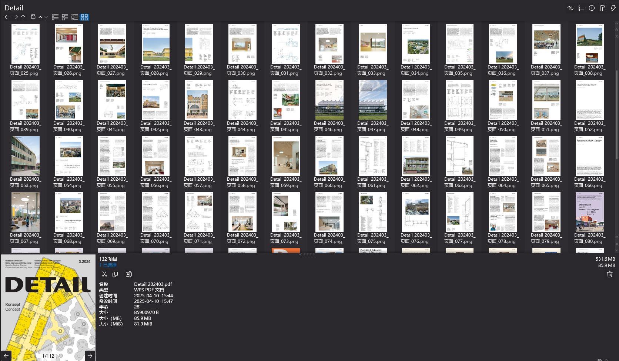Open quick actions with the lightning icon
619x361 pixels.
(x=613, y=8)
